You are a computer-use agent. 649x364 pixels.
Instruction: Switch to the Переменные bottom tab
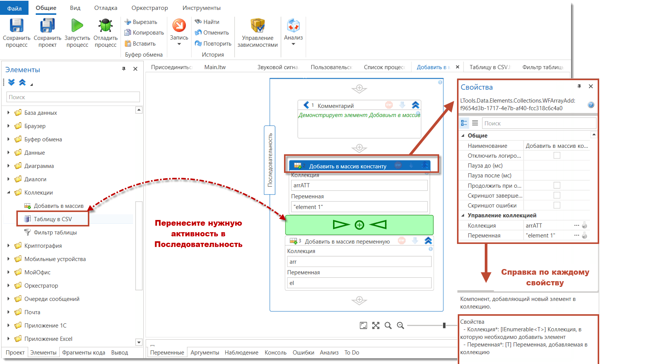(167, 353)
